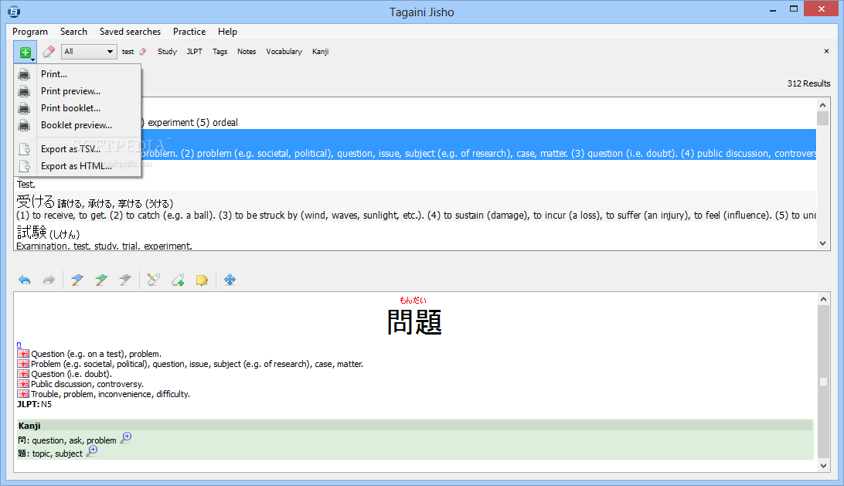Click the results list scroll down arrow
The height and width of the screenshot is (486, 844).
pyautogui.click(x=822, y=243)
